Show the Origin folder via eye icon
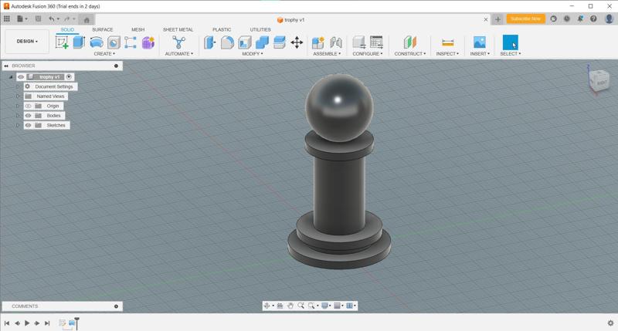The width and height of the screenshot is (618, 331). click(x=29, y=106)
